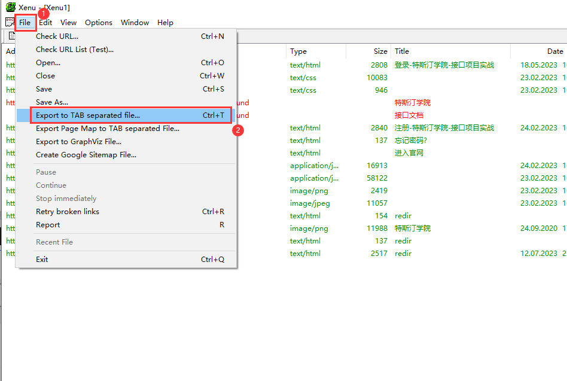Click the Xenu application icon in title bar
Image resolution: width=567 pixels, height=381 pixels.
coord(11,7)
